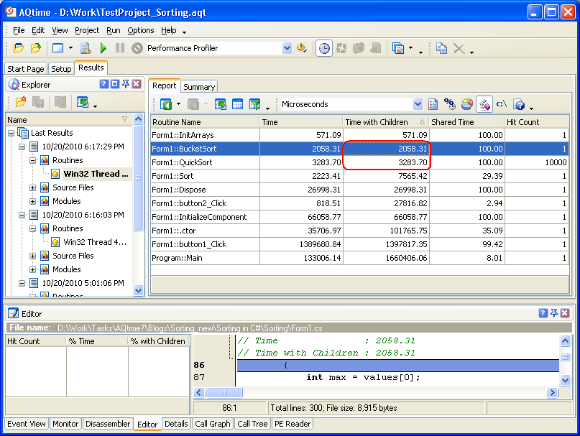Click the Pause profiling icon
Viewport: 580px width, 436px height.
click(120, 48)
